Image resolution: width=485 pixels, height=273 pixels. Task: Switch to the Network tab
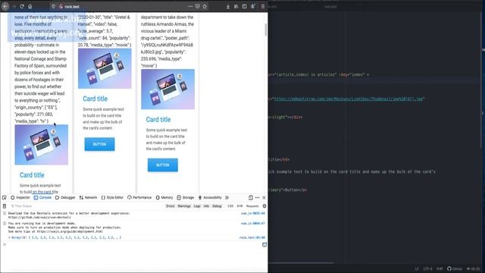pos(88,197)
